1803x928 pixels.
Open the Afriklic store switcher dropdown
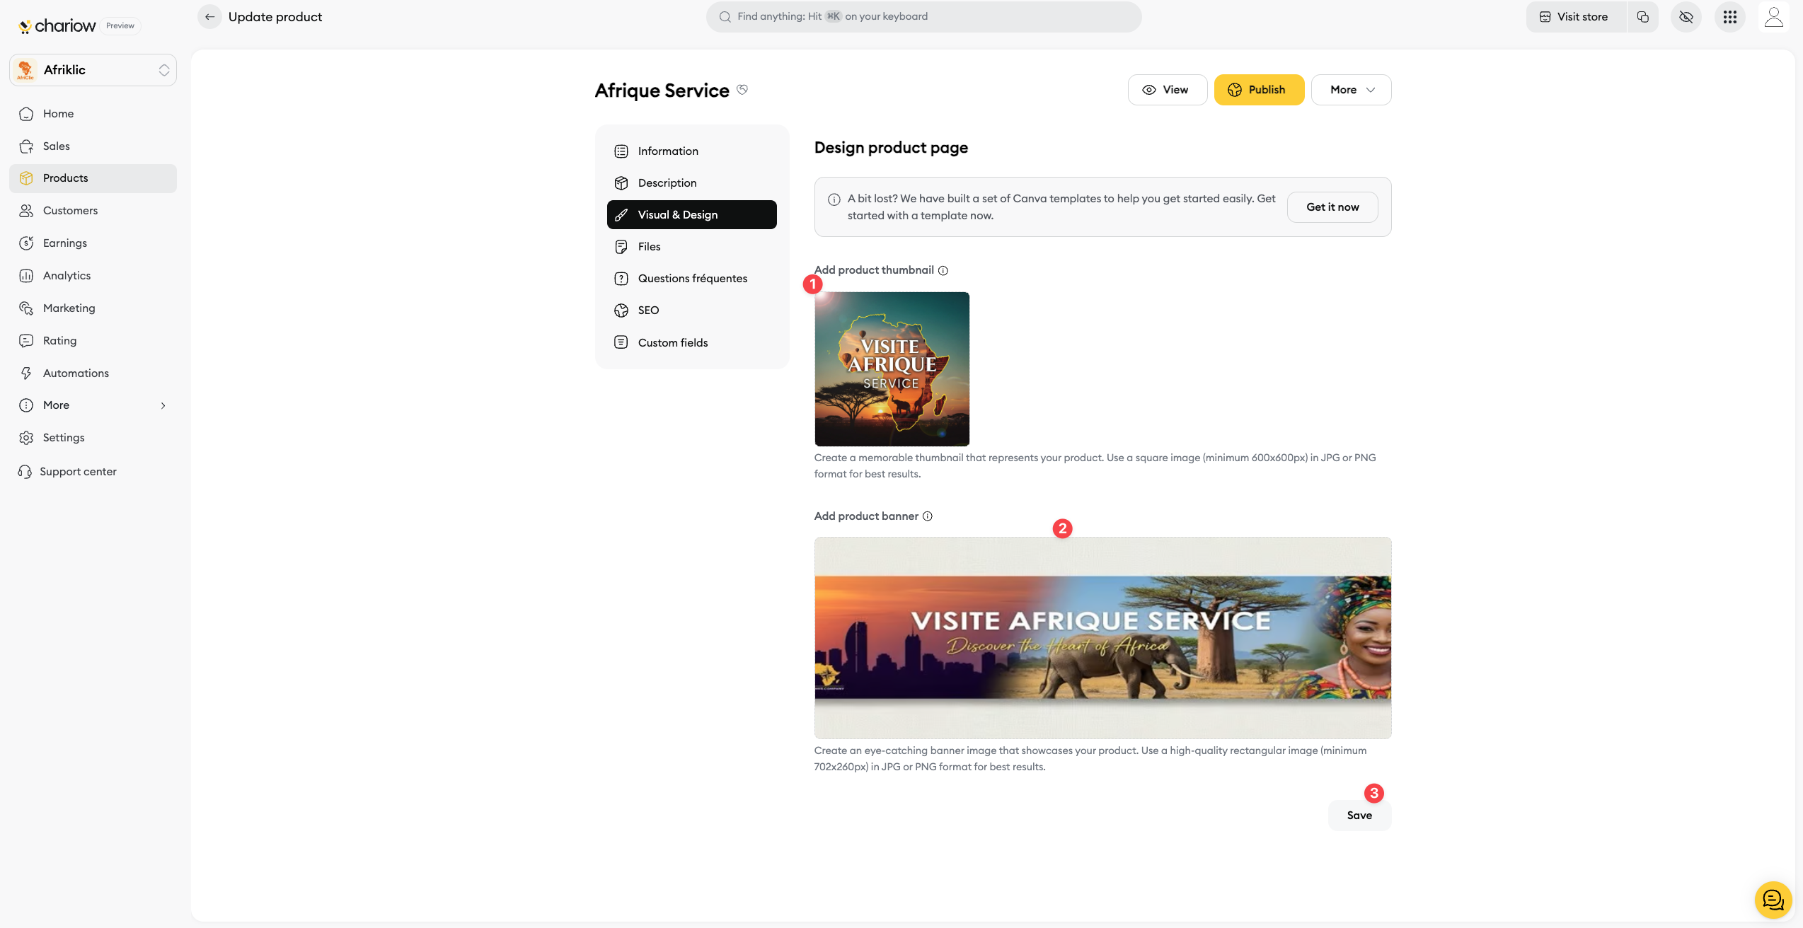point(93,70)
